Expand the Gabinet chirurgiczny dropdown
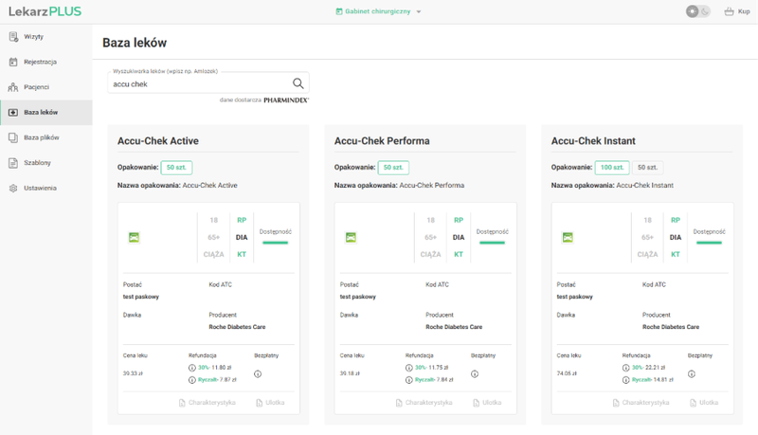The width and height of the screenshot is (758, 435). tap(378, 11)
